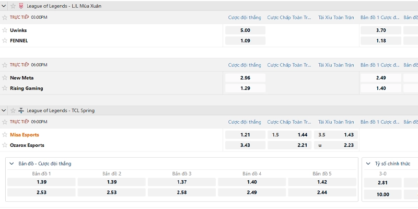Open the Uwinks team link
Image resolution: width=418 pixels, height=209 pixels.
point(18,30)
